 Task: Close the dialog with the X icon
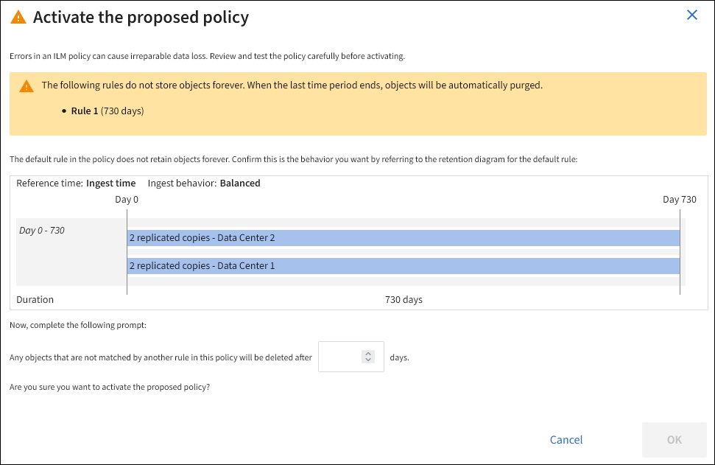coord(692,15)
